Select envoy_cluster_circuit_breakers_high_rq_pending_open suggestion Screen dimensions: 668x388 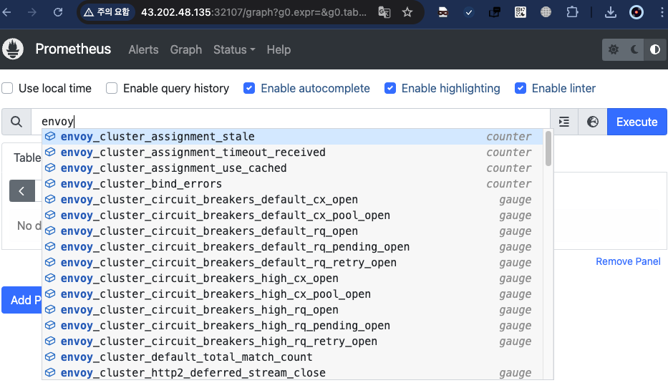(x=292, y=326)
